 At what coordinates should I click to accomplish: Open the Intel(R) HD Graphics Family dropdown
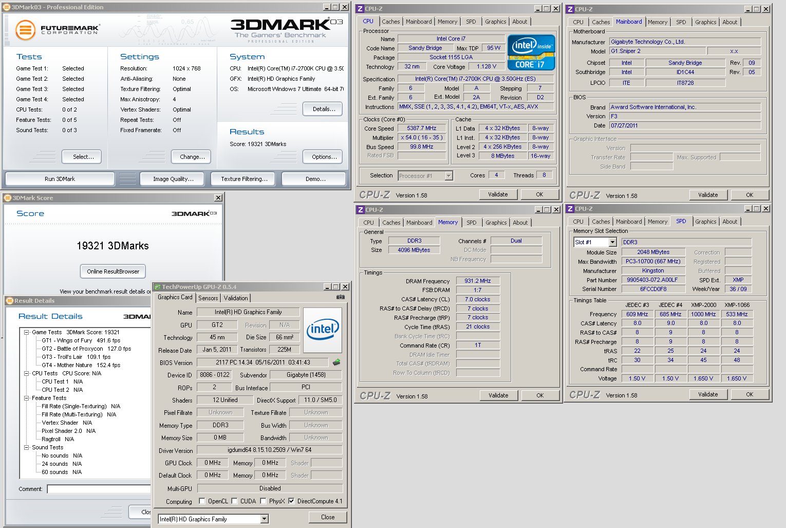265,519
